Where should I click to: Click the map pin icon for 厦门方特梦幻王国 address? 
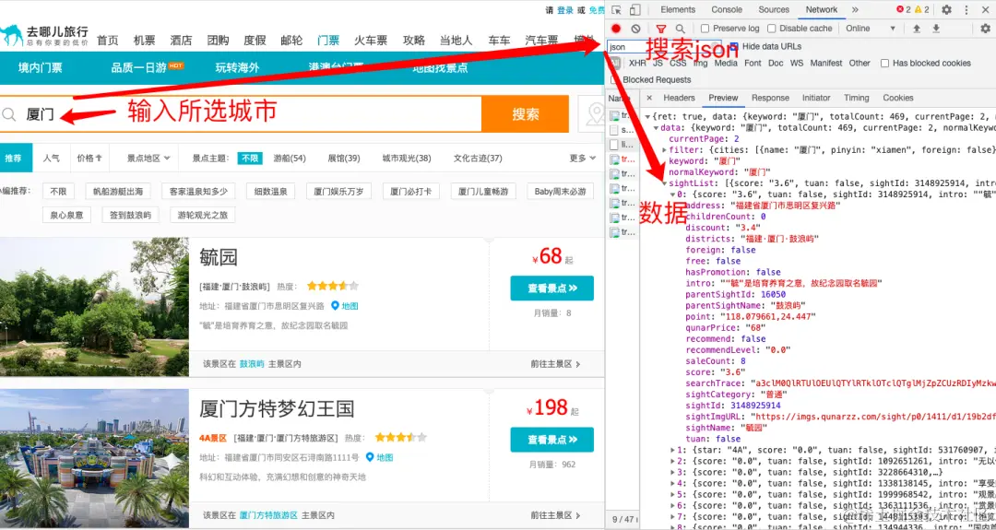coord(371,457)
